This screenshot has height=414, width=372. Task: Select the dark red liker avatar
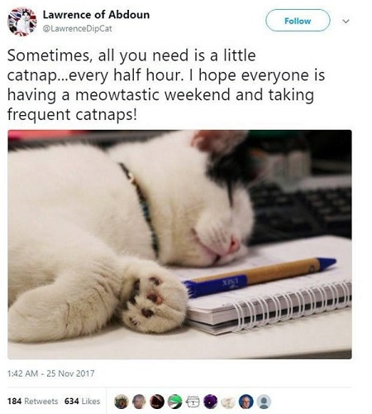tap(157, 402)
